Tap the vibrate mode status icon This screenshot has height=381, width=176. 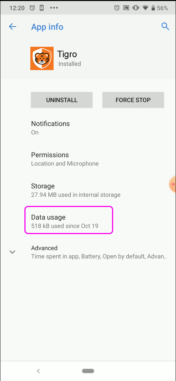click(135, 8)
